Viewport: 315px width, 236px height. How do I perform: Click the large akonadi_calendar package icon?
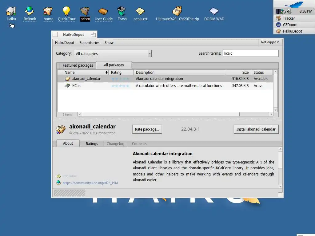click(x=61, y=129)
